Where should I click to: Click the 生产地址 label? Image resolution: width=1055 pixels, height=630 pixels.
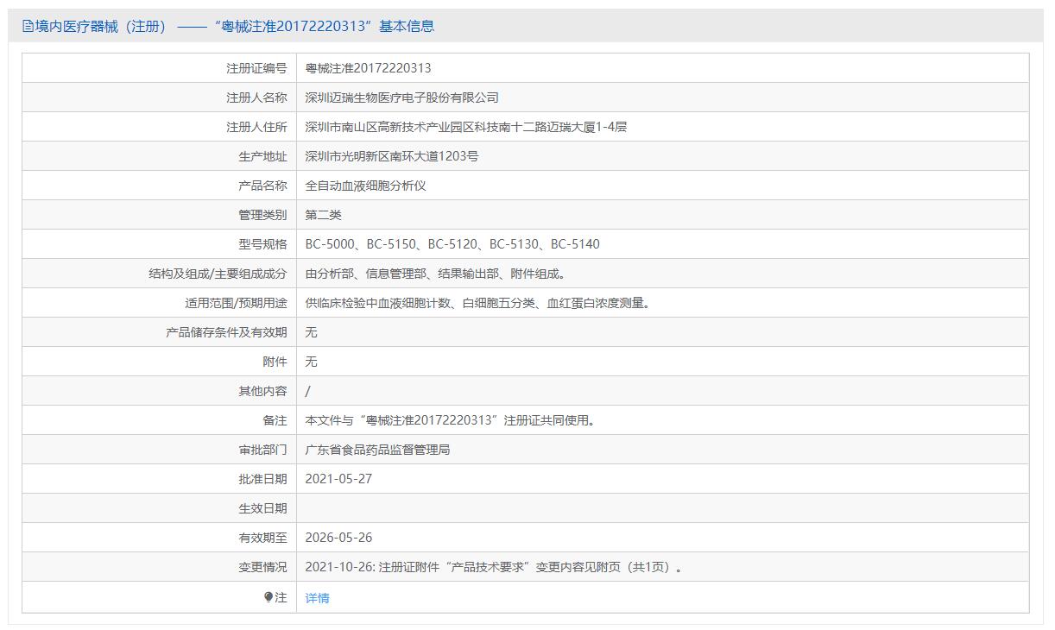click(x=262, y=156)
